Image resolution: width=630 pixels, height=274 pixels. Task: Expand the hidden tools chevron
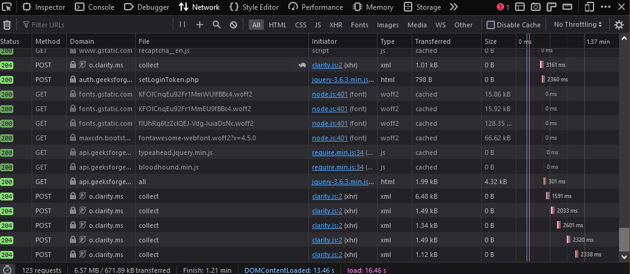(454, 7)
